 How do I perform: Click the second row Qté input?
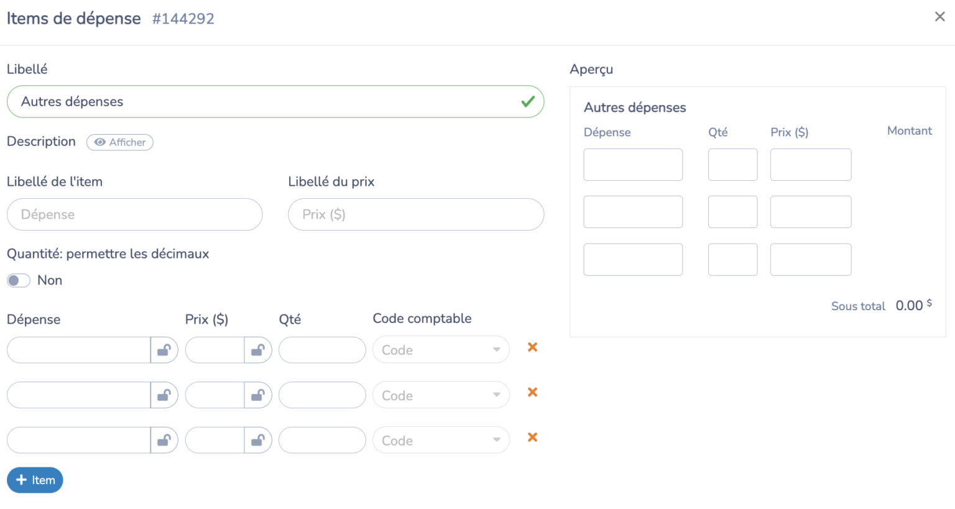[322, 395]
